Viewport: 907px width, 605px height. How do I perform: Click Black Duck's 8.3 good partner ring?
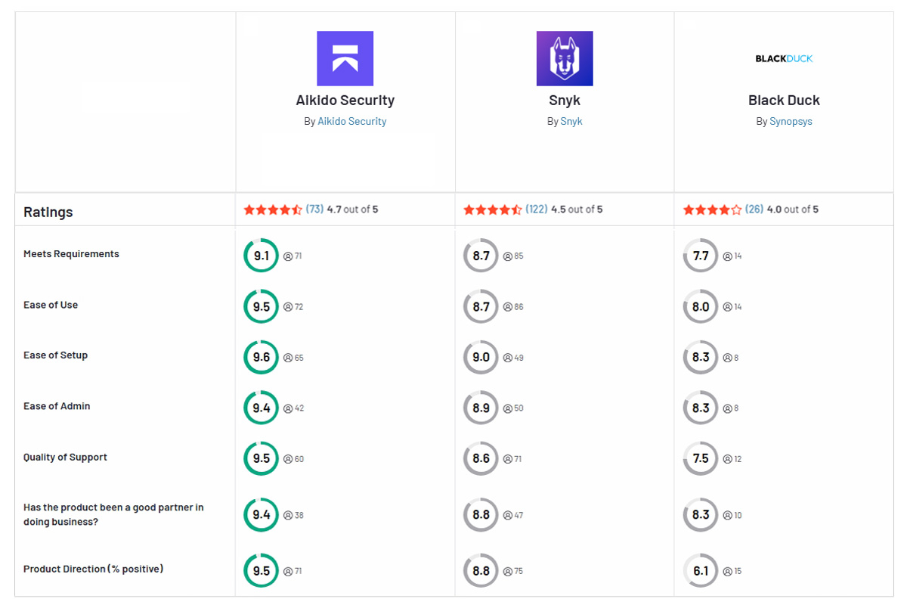coord(701,514)
